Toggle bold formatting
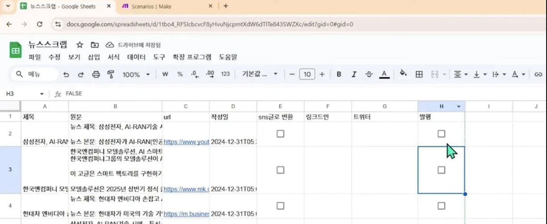This screenshot has width=547, height=224. pyautogui.click(x=339, y=75)
